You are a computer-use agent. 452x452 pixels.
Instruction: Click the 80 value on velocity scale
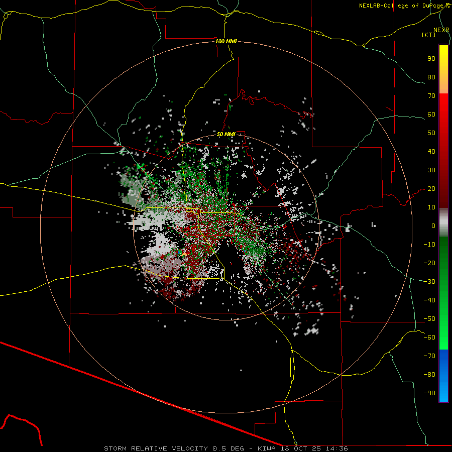(431, 77)
